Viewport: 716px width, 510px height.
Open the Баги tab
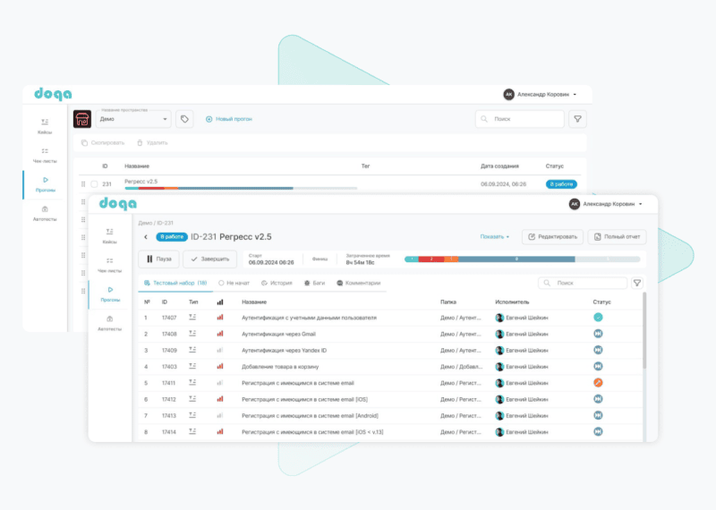pos(316,283)
